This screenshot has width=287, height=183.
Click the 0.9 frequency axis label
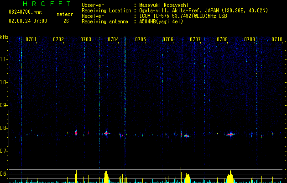(4, 105)
